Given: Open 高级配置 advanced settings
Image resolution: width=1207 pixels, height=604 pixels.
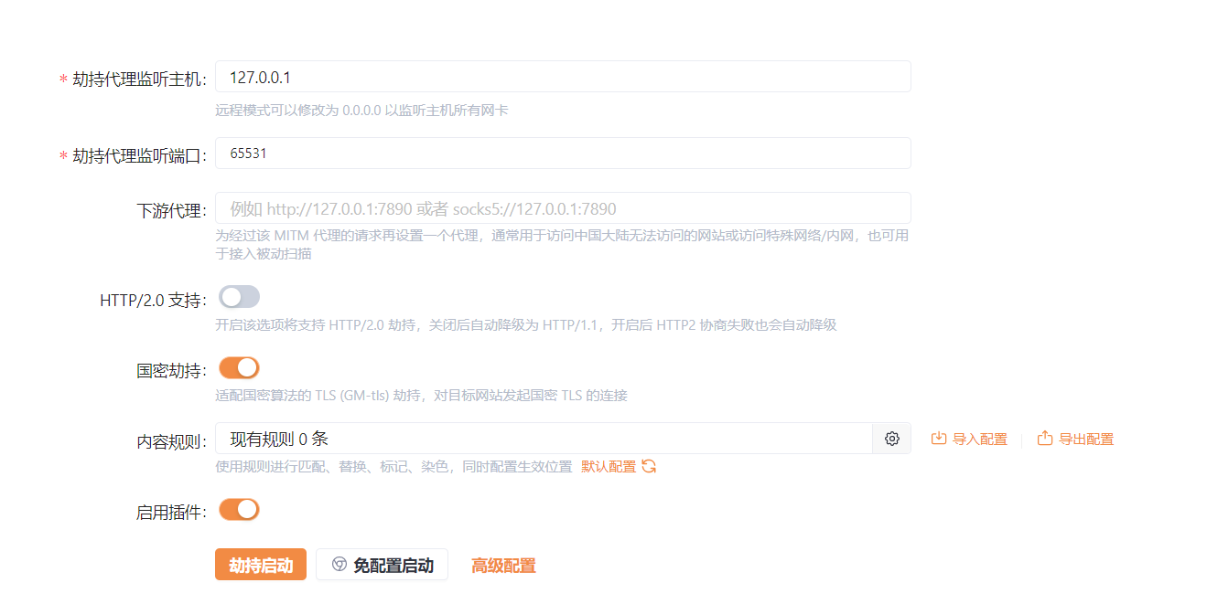Looking at the screenshot, I should pos(503,566).
